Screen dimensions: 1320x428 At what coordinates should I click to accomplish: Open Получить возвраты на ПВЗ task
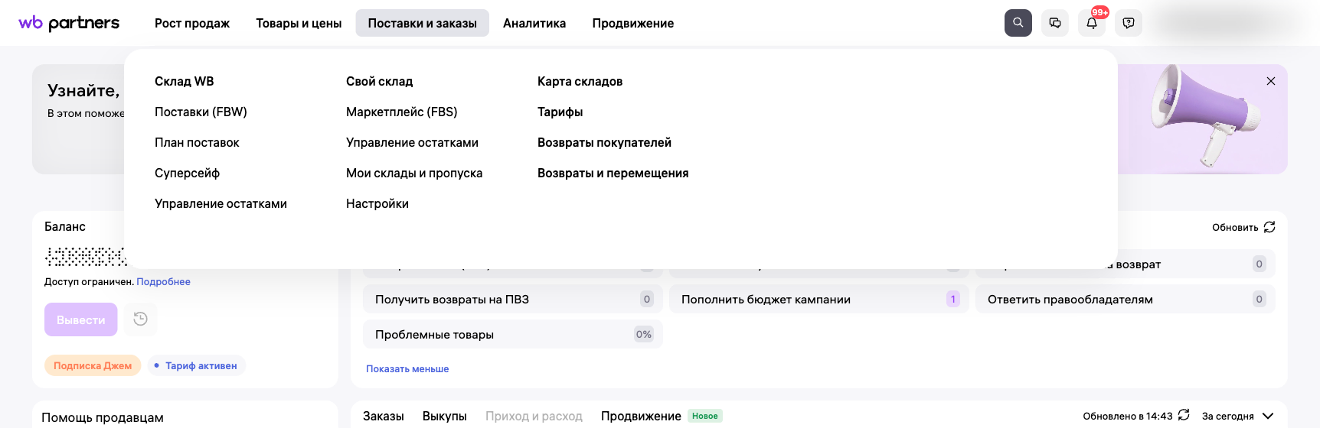[512, 299]
